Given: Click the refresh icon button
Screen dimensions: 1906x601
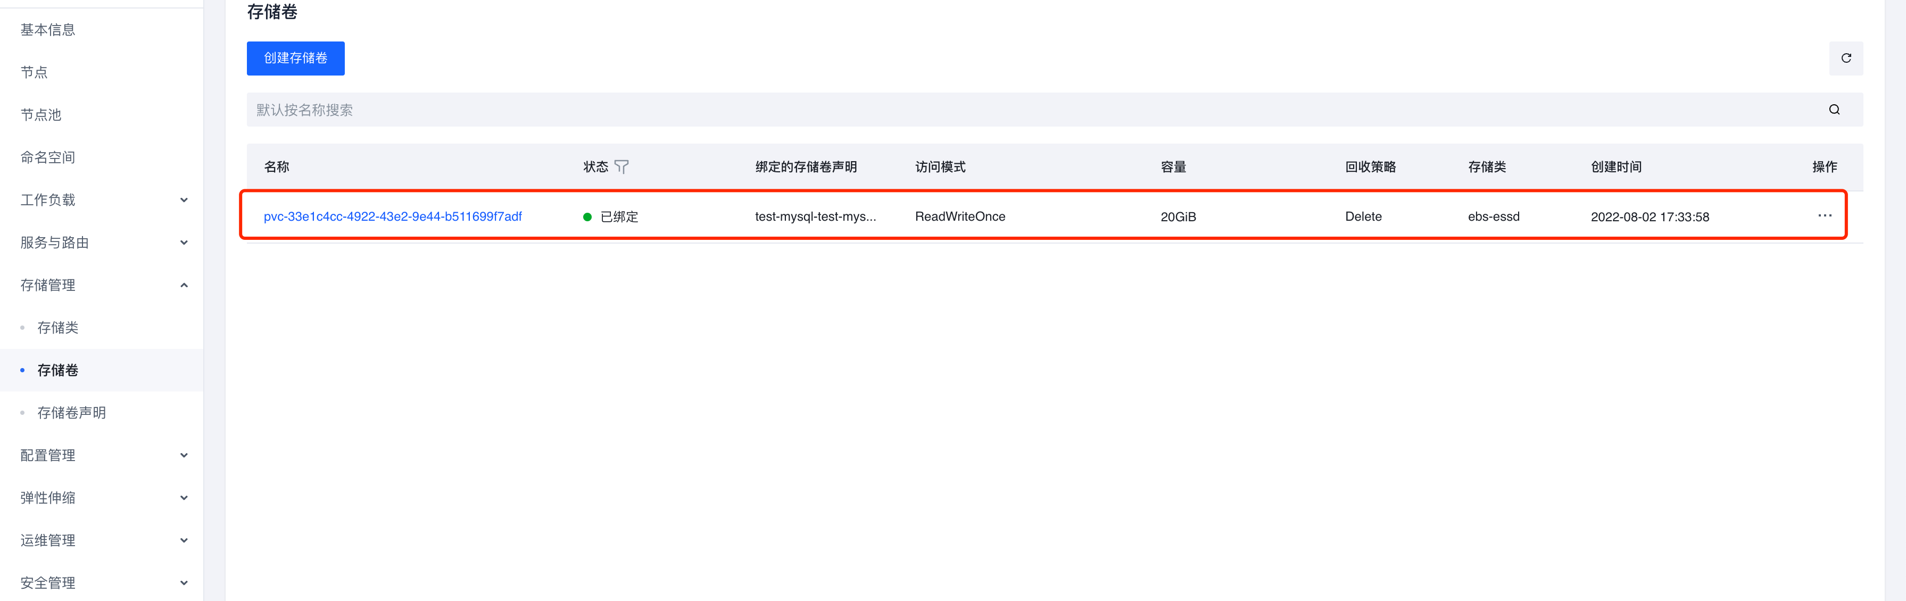Looking at the screenshot, I should (x=1845, y=59).
